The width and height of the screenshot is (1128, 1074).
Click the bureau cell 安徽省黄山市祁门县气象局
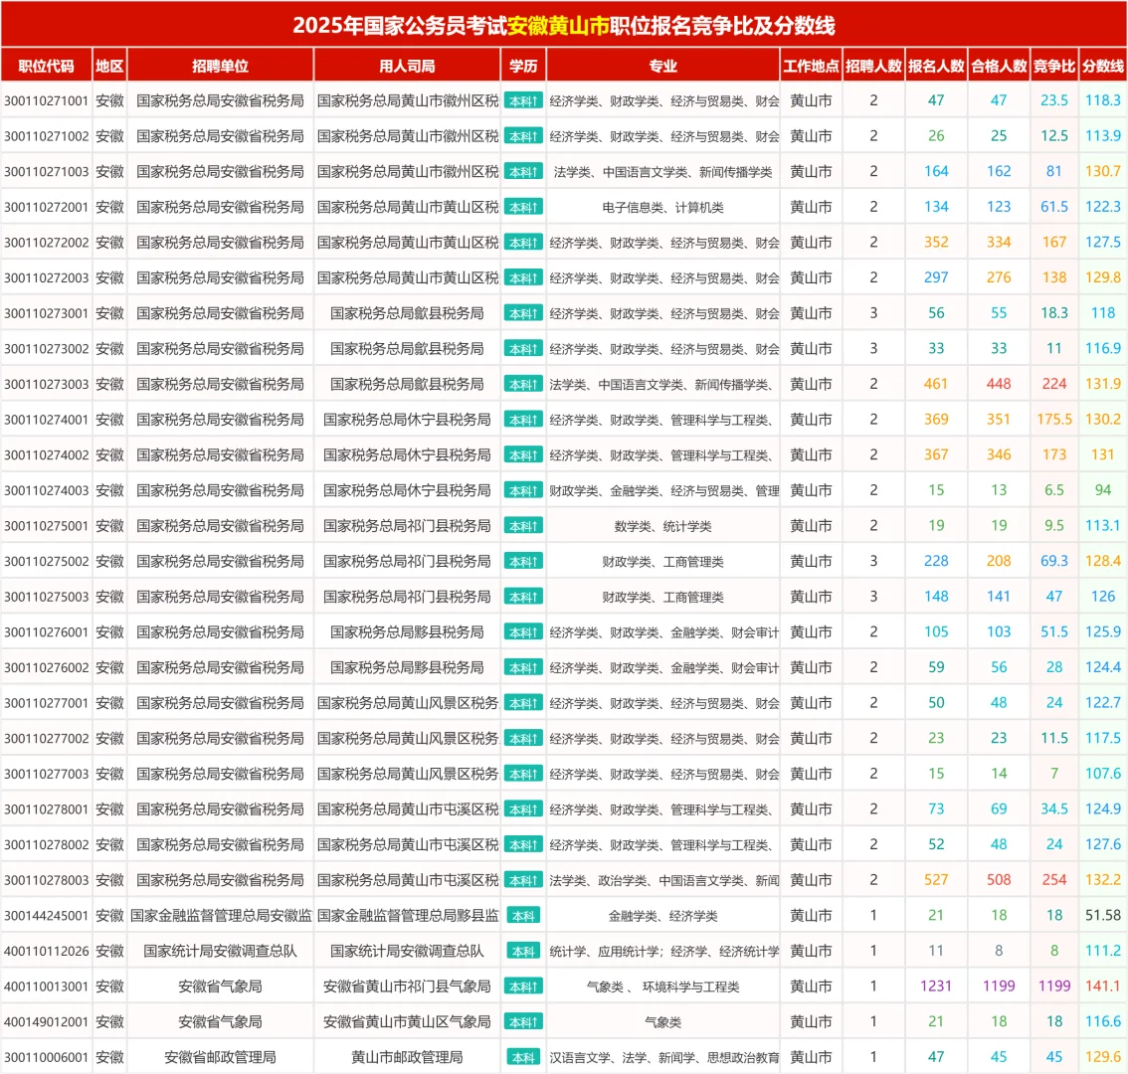click(407, 986)
